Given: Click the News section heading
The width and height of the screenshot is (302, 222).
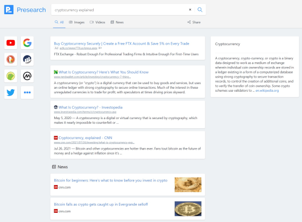Looking at the screenshot, I should pos(63,167).
